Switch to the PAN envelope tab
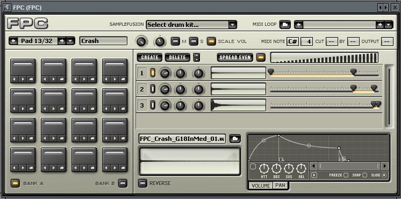This screenshot has height=199, width=401. (280, 186)
